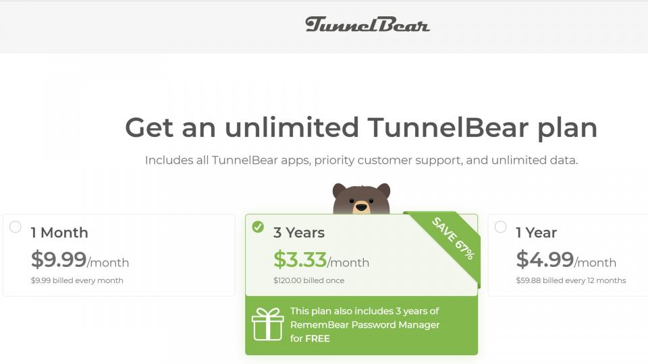The height and width of the screenshot is (364, 648).
Task: Click the green checkmark on the 3 Years plan
Action: click(258, 226)
